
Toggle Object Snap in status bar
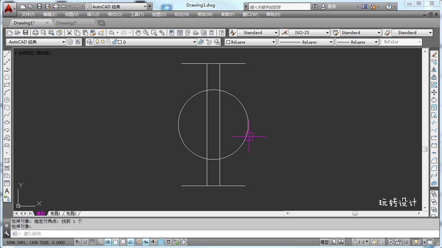[115, 242]
